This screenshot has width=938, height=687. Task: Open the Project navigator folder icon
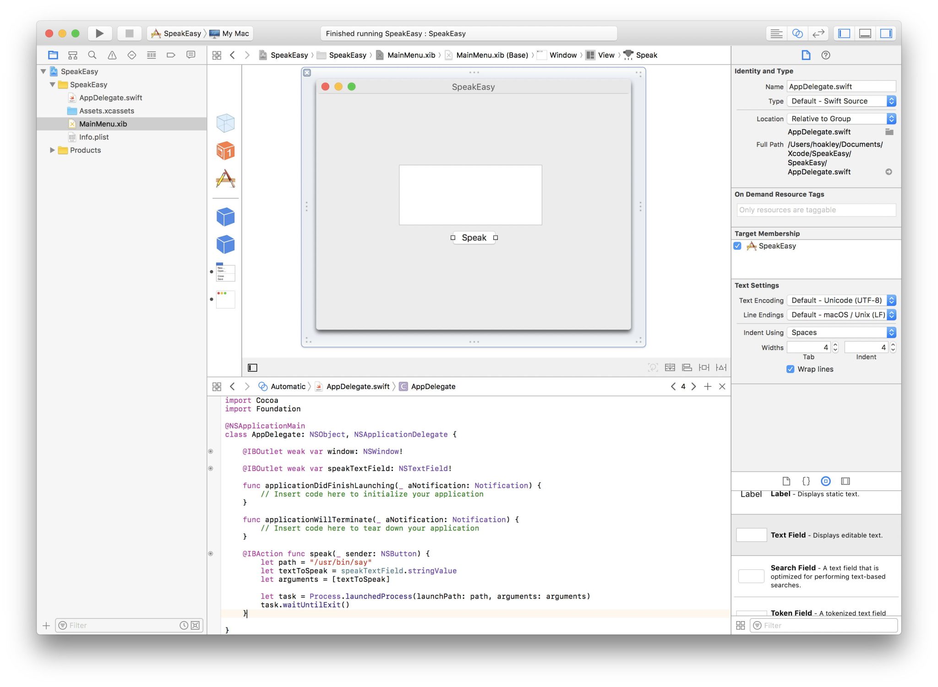click(53, 55)
